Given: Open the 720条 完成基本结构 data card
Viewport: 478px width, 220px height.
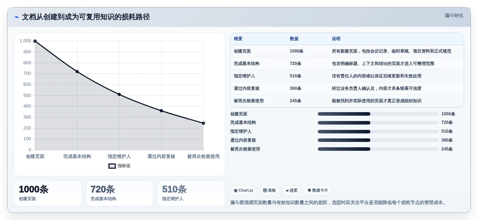Looking at the screenshot, I should (x=119, y=193).
